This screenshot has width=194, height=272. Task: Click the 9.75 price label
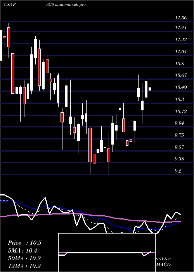coord(179,135)
